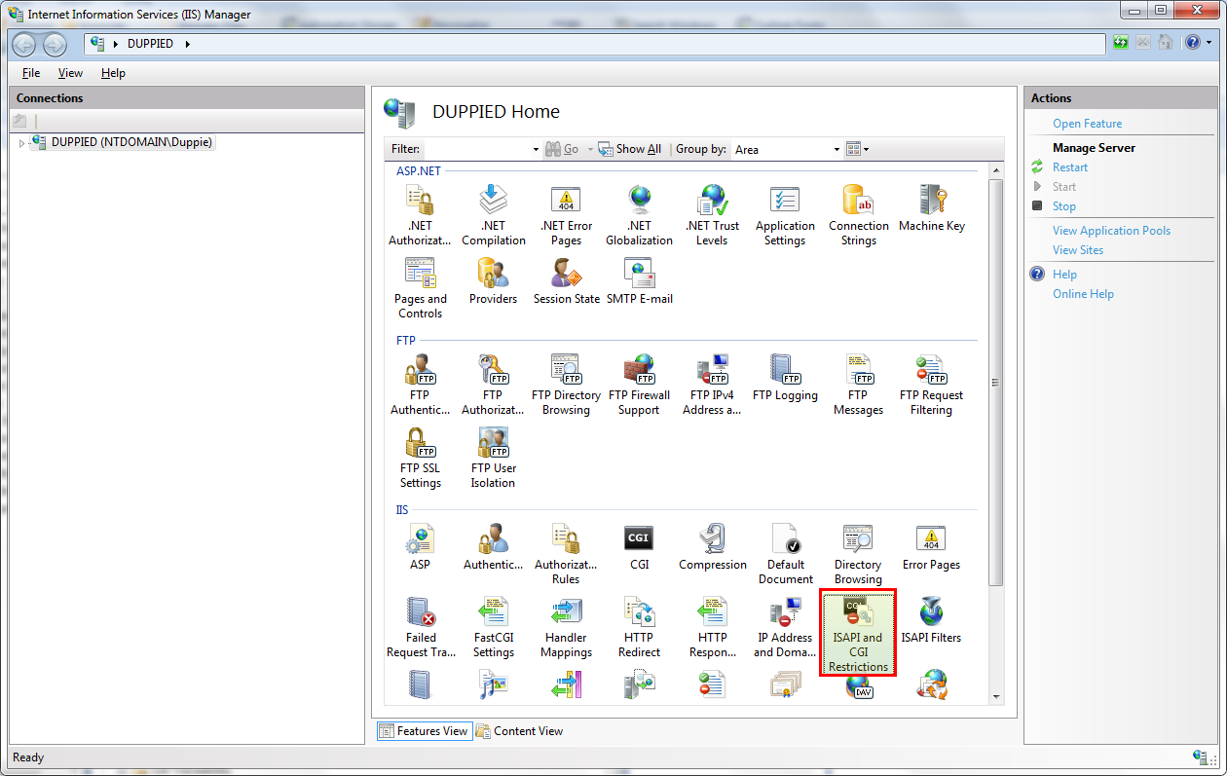
Task: Open FTP User Isolation feature
Action: (493, 459)
